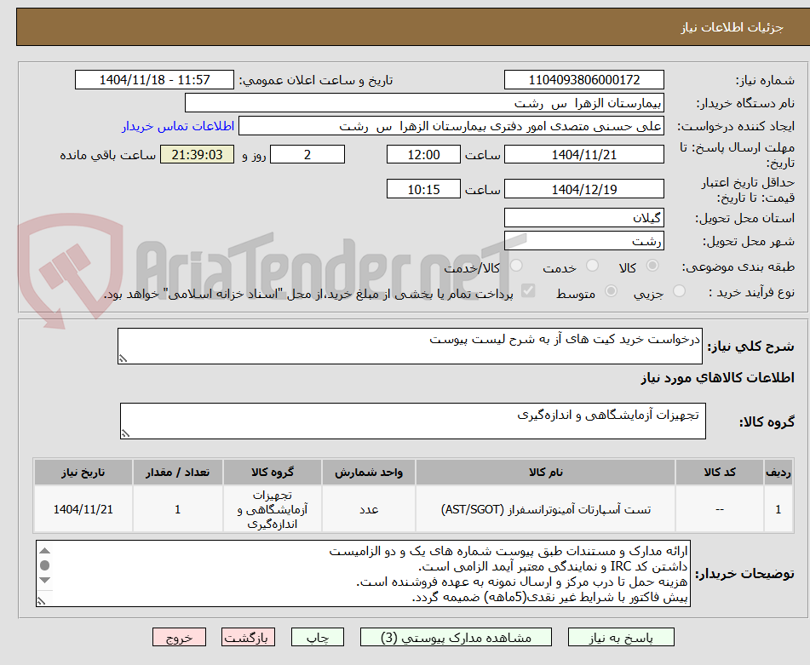Image resolution: width=810 pixels, height=665 pixels.
Task: Click the ردیف column header
Action: 778,473
